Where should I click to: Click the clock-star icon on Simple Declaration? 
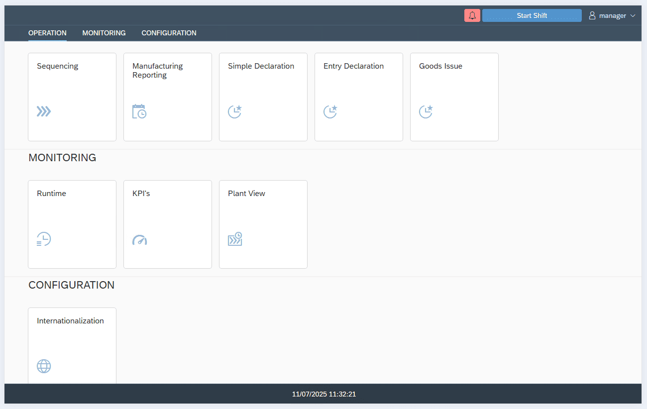point(235,111)
